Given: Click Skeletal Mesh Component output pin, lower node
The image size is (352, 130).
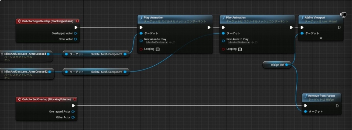Looking at the screenshot, I should coord(125,72).
